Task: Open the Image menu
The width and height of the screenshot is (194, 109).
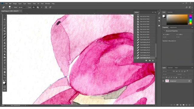Action: (x=15, y=4)
